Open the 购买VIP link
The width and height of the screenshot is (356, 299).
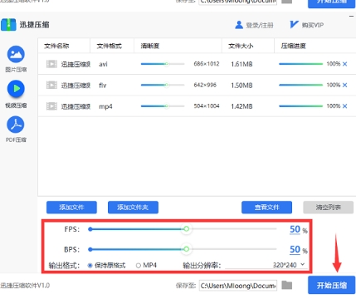tap(313, 25)
